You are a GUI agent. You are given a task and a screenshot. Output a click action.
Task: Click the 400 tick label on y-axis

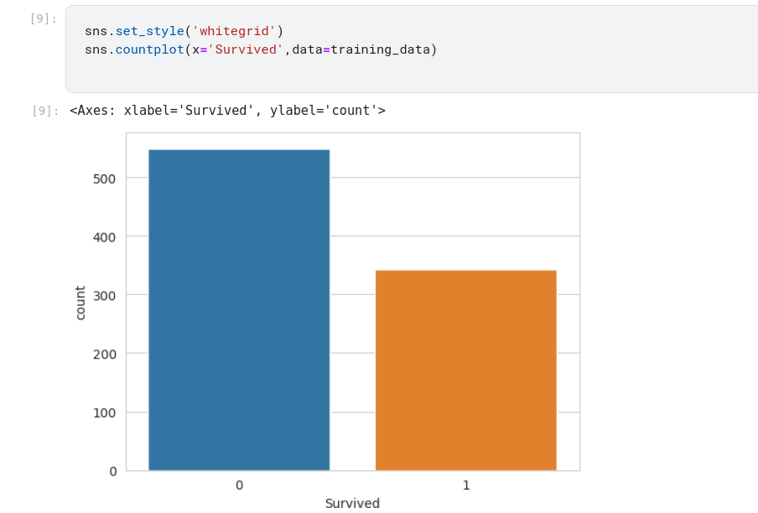tap(105, 236)
